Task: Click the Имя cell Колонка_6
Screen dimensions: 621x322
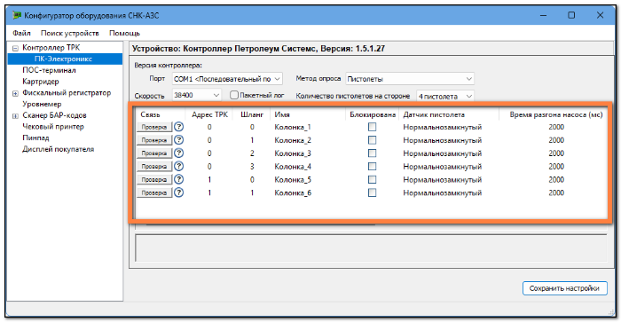Action: [x=293, y=192]
